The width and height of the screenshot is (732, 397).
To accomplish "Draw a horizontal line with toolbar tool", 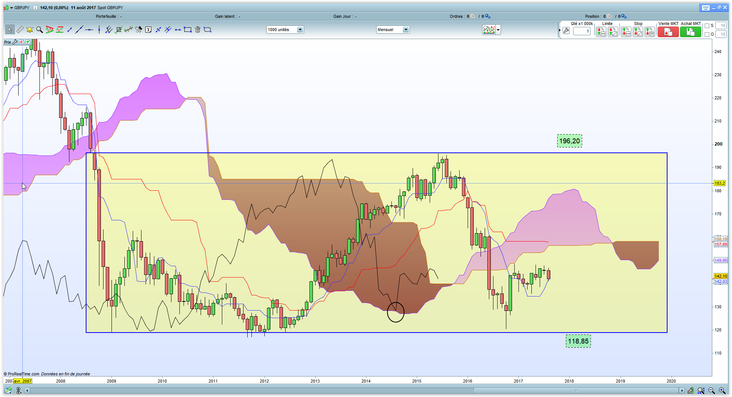I will point(89,30).
